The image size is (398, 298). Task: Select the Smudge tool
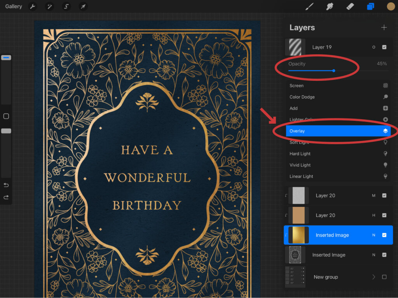[330, 7]
